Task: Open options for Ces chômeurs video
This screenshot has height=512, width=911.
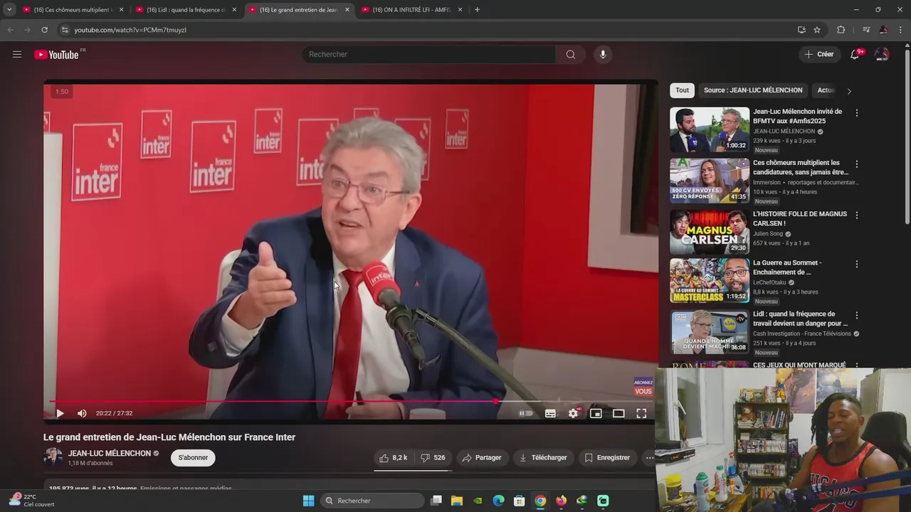Action: [x=856, y=164]
